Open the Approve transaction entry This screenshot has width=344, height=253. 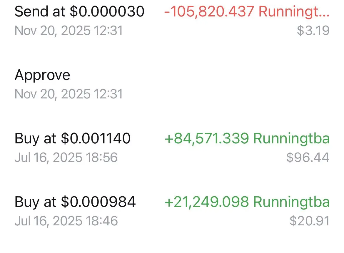(x=172, y=84)
